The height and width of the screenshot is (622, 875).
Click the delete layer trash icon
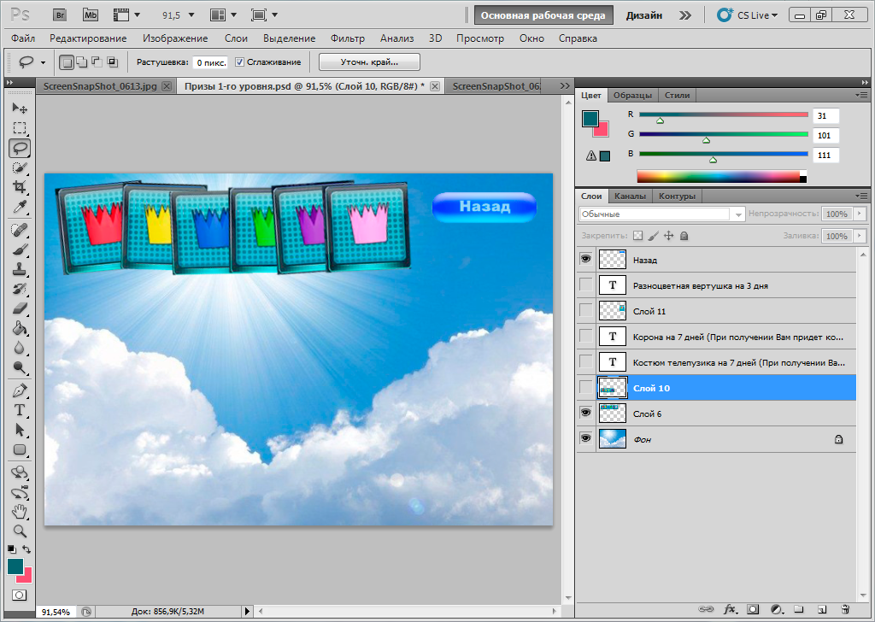(x=845, y=609)
